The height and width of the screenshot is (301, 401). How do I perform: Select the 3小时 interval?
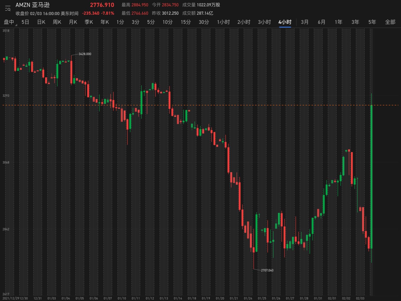pyautogui.click(x=264, y=22)
